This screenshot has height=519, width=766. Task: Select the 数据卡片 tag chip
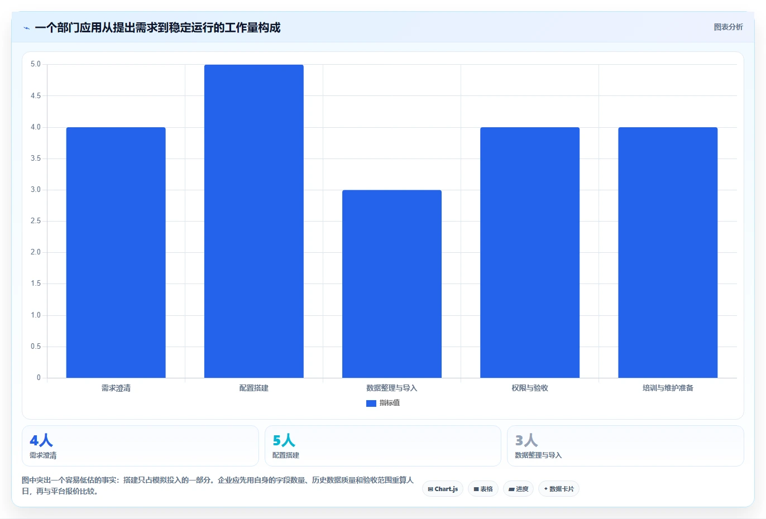click(559, 489)
